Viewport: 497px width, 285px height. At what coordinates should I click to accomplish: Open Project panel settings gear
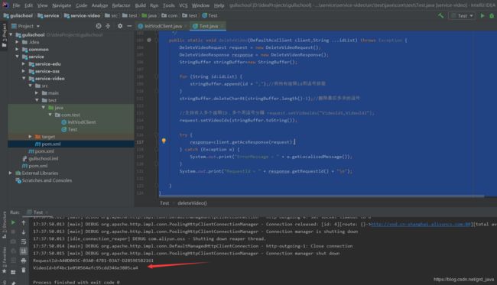click(x=120, y=26)
